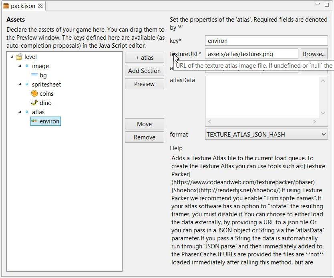Click the key* label
Viewport: 334px width, 278px height.
175,41
